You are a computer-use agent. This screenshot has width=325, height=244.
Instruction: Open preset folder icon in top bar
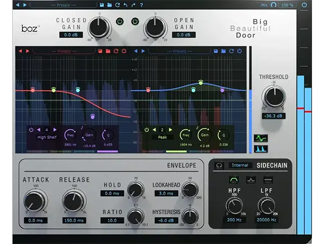click(109, 5)
